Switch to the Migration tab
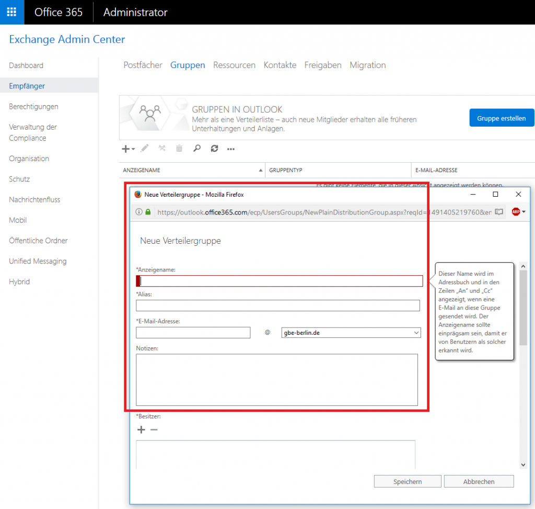 tap(367, 65)
